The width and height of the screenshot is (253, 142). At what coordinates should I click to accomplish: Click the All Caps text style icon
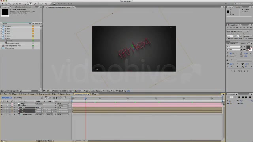[x=238, y=71]
